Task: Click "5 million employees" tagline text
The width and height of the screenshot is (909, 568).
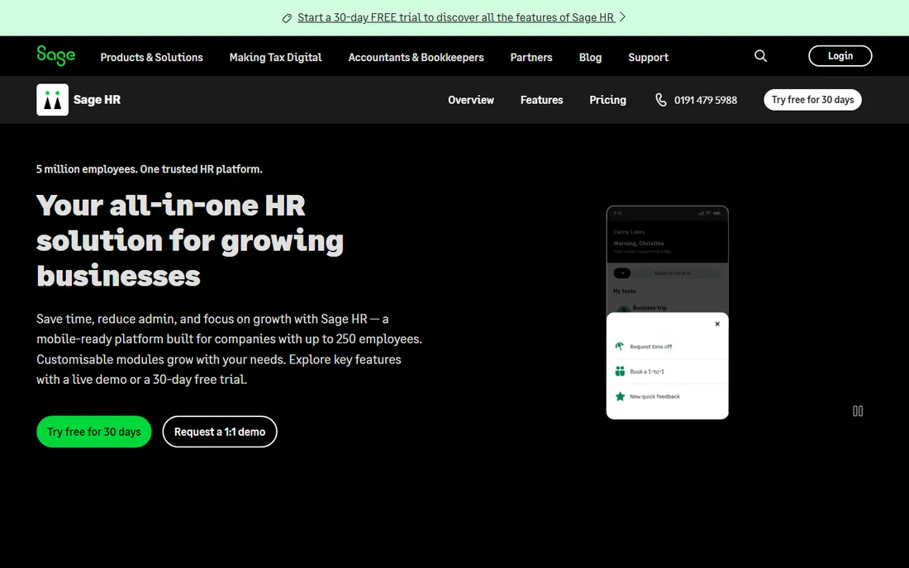Action: click(x=149, y=169)
